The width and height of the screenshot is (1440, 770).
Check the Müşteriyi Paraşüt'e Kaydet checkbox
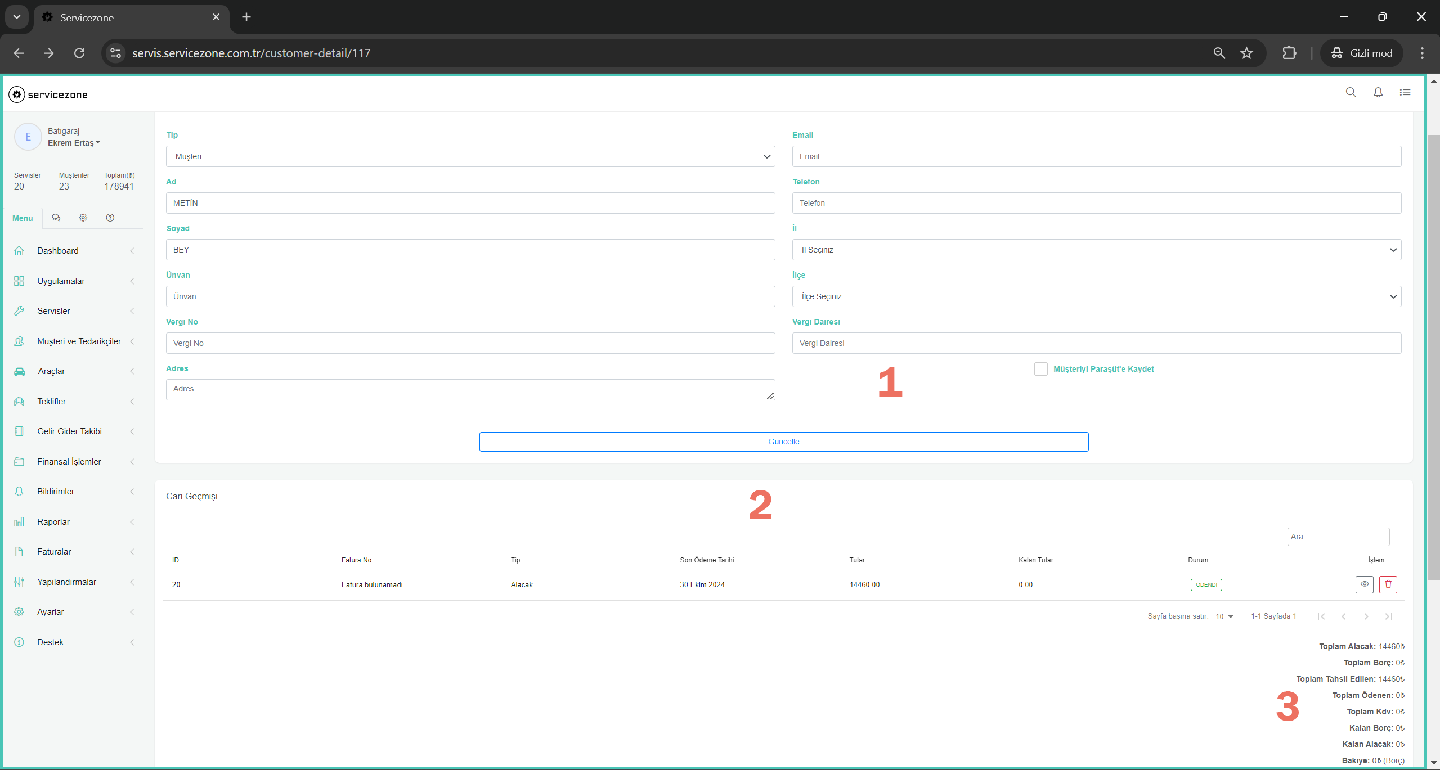1040,369
